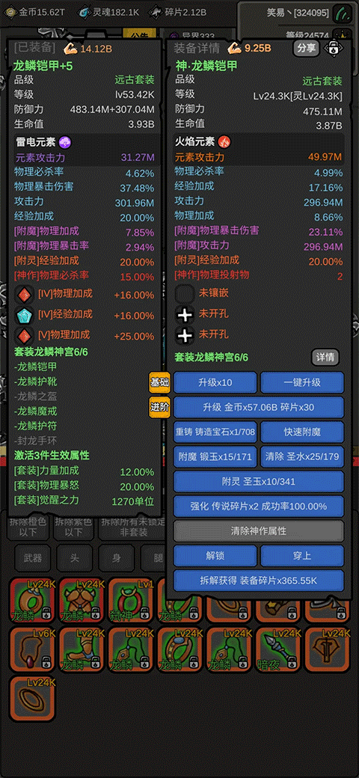Select the Lv1 red necklace item

(130, 600)
